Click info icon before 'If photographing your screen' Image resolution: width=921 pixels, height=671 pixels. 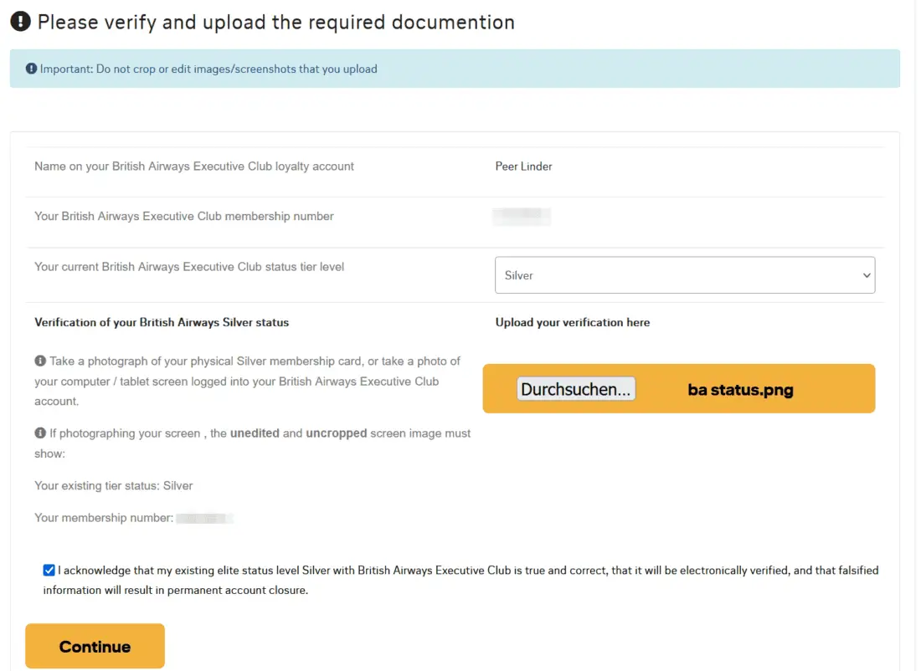tap(40, 433)
